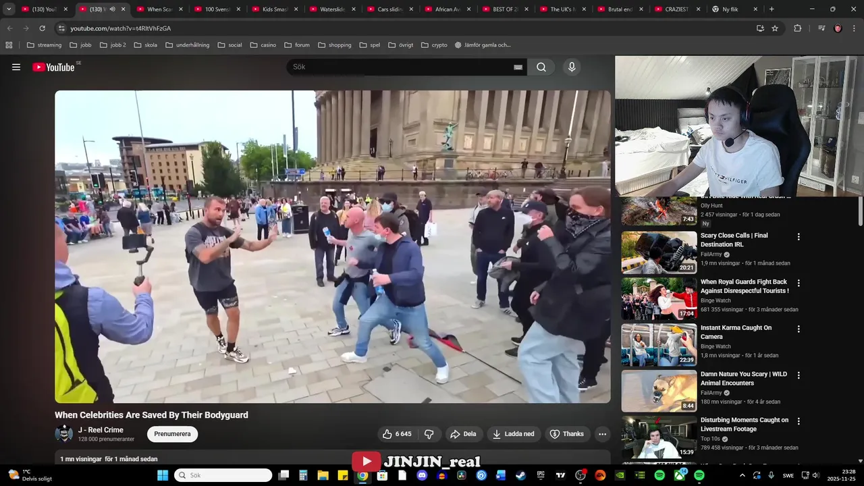Open options menu for Scary Close Calls video

[x=799, y=237]
